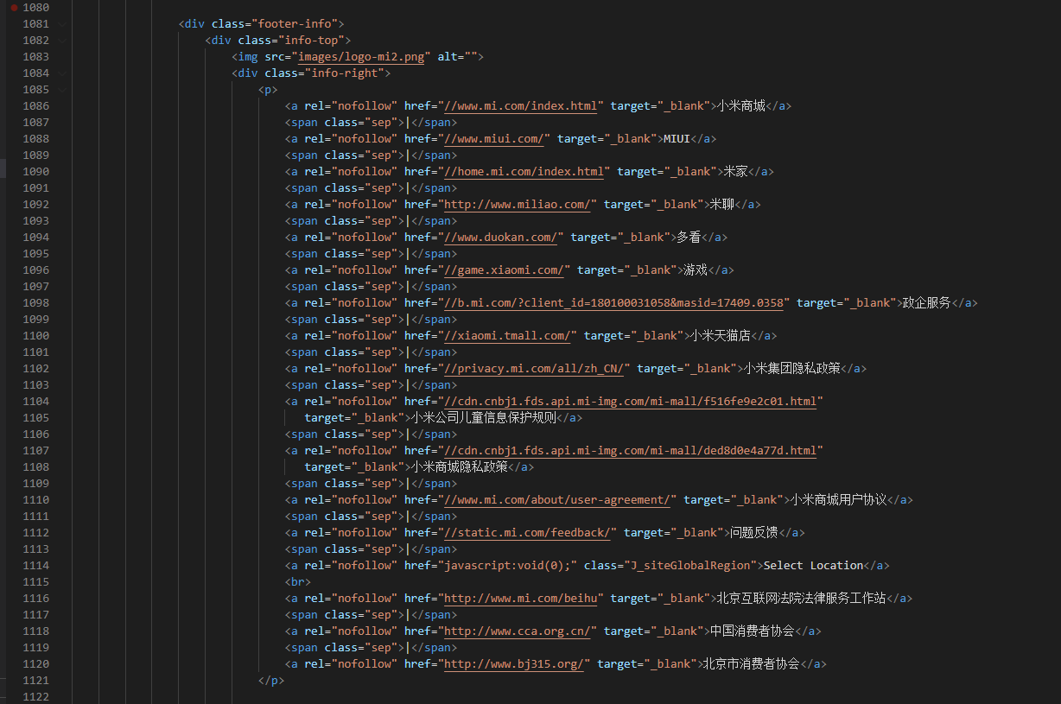Screen dimensions: 1061x704
Task: Open the //privacy.mi.com/all/zh_CN/ link
Action: (x=534, y=368)
